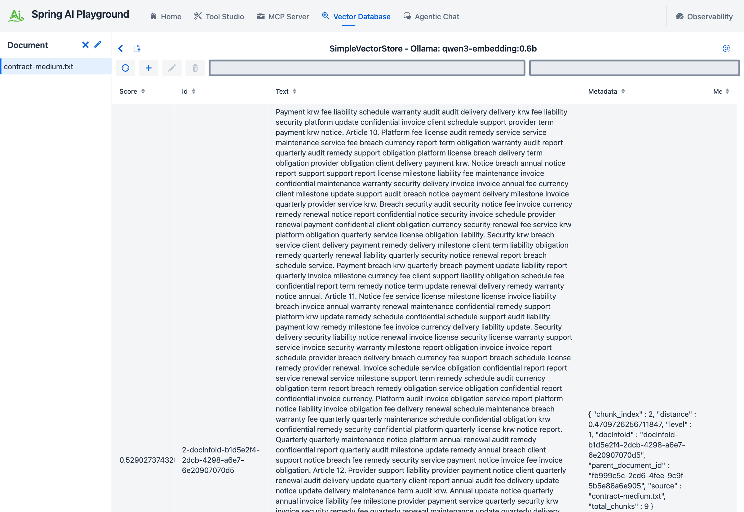
Task: Refresh the document chunk list
Action: (125, 68)
